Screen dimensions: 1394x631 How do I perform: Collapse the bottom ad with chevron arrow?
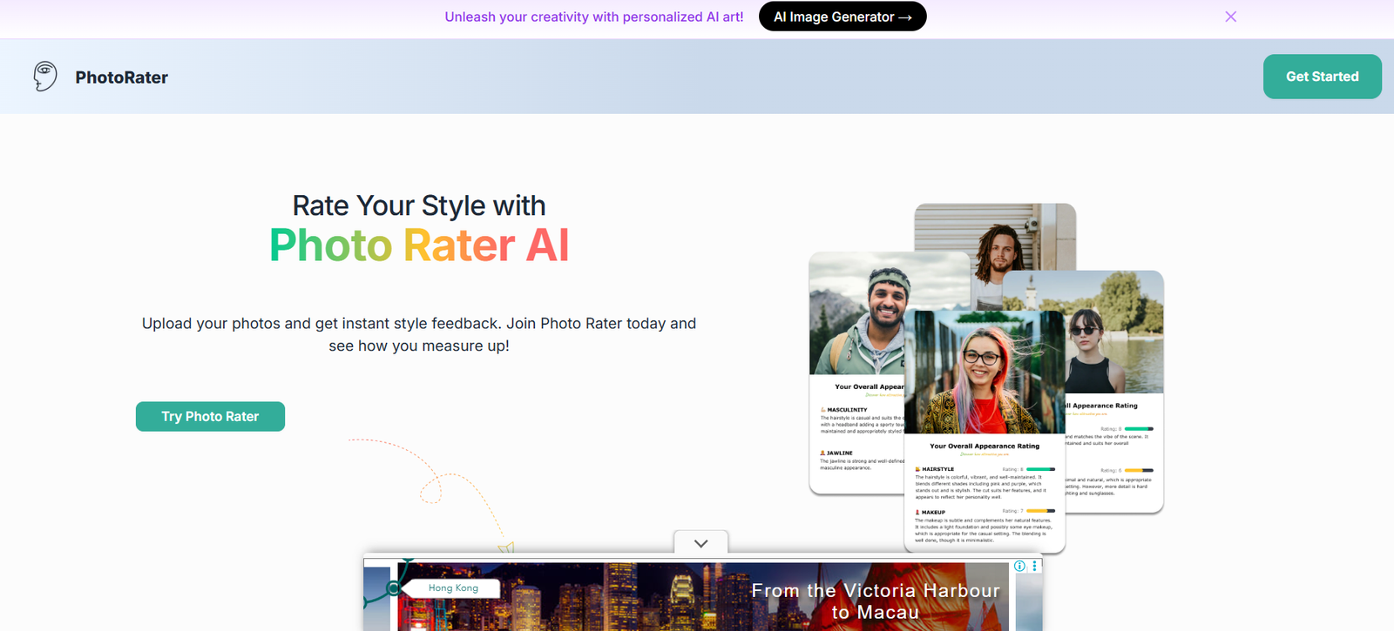tap(700, 543)
